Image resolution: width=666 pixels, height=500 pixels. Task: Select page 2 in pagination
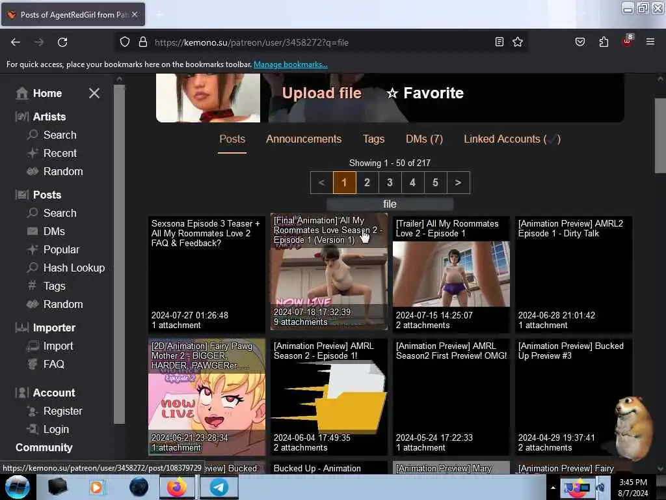click(x=367, y=183)
